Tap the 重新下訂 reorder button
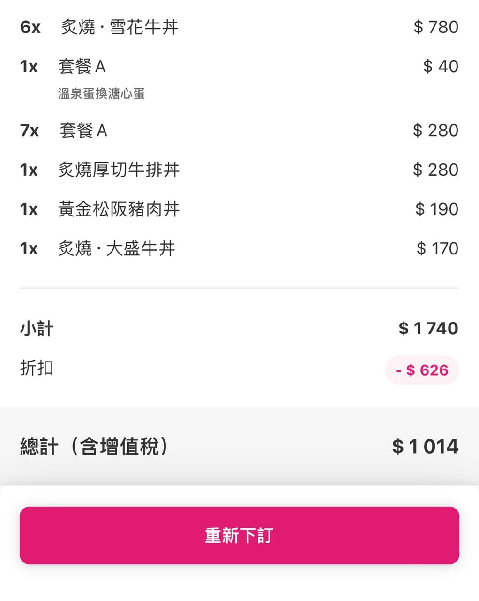 tap(239, 535)
